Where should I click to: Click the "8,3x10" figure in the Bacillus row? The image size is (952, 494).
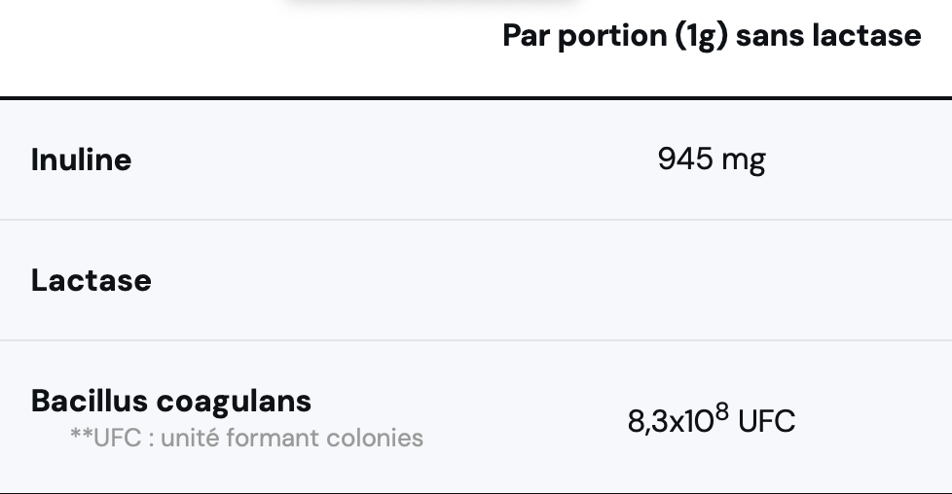670,422
